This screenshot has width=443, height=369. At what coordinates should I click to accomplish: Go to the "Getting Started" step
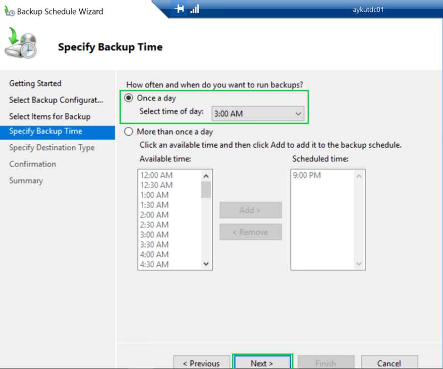tap(35, 83)
